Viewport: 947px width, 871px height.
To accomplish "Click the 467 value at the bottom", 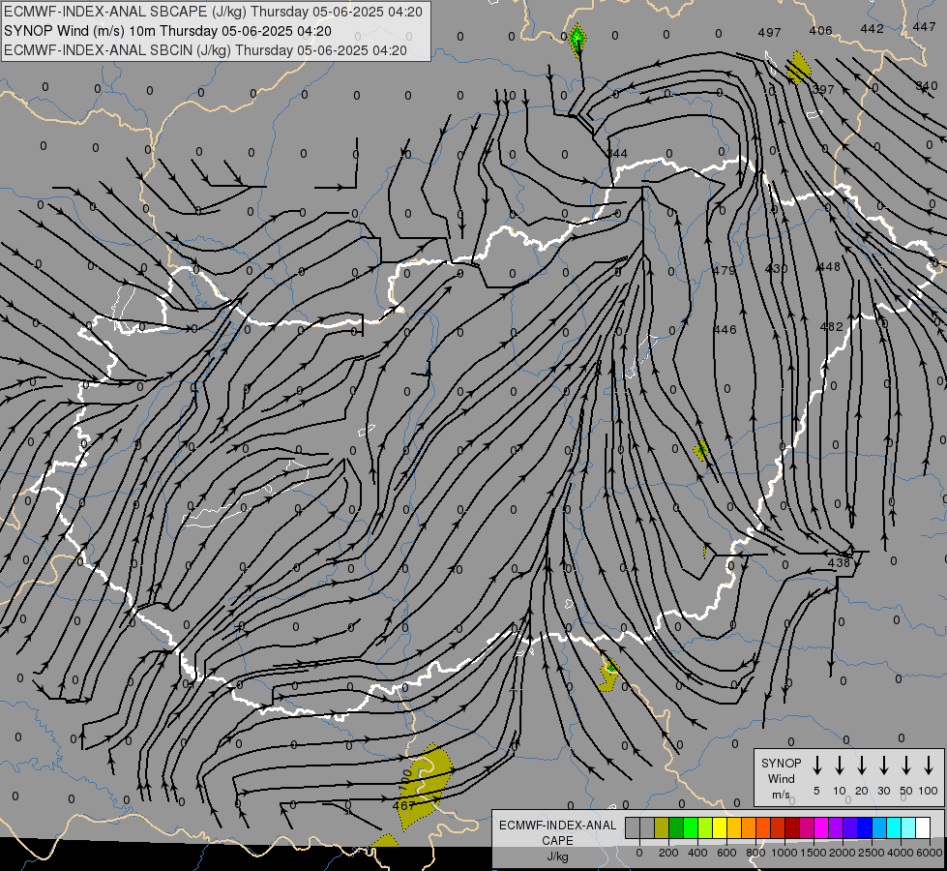I will [x=403, y=806].
